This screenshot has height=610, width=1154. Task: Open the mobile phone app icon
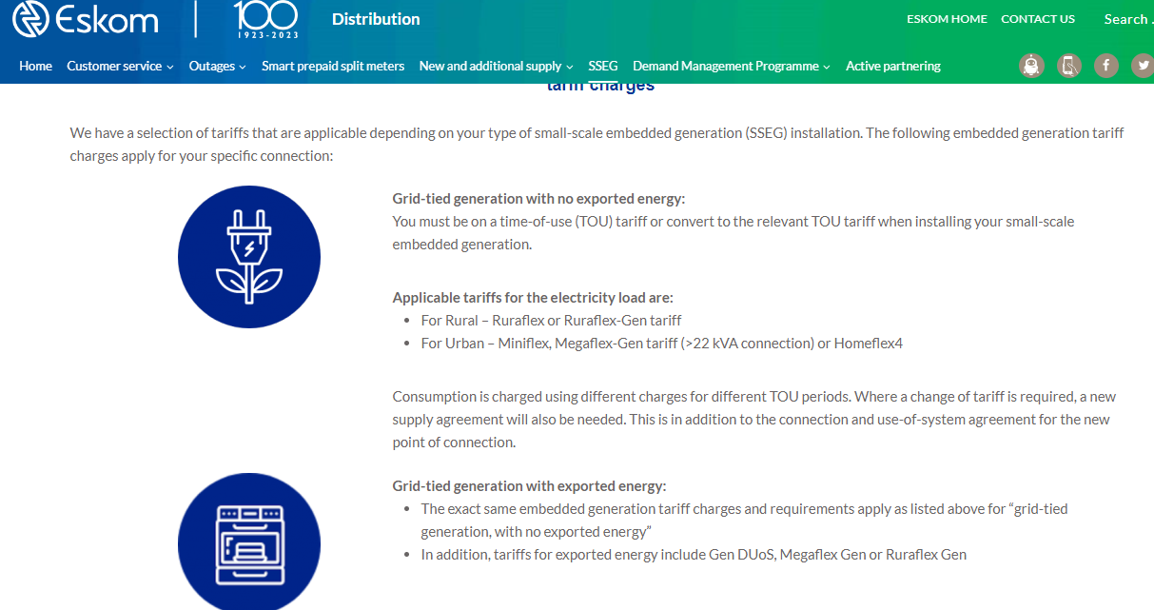pyautogui.click(x=1068, y=66)
